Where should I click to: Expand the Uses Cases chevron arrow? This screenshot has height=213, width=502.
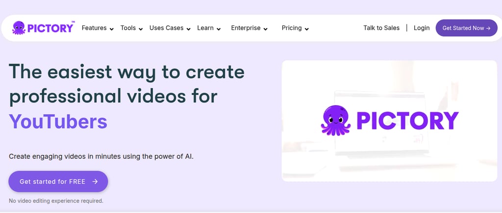coord(189,29)
